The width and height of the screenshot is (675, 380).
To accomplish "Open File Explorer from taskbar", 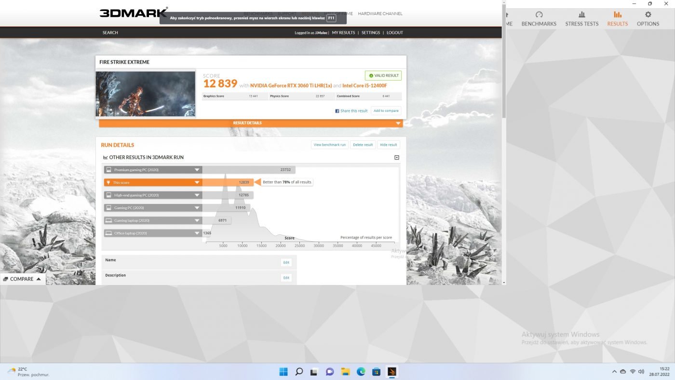I will tap(345, 372).
